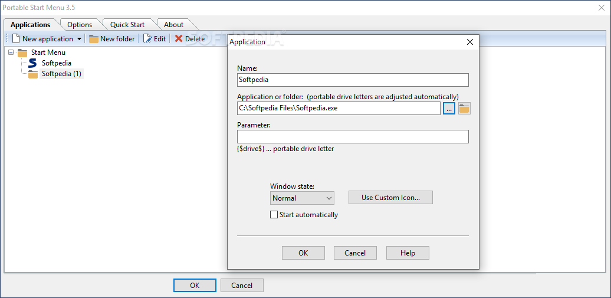The image size is (611, 298).
Task: Select the Softpedia (1) tree entry
Action: (x=61, y=74)
